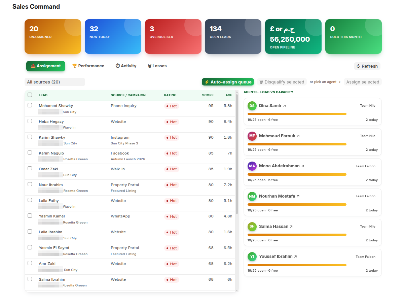This screenshot has height=308, width=404.
Task: Open Salma Hassan's profile arrow icon
Action: tap(291, 227)
